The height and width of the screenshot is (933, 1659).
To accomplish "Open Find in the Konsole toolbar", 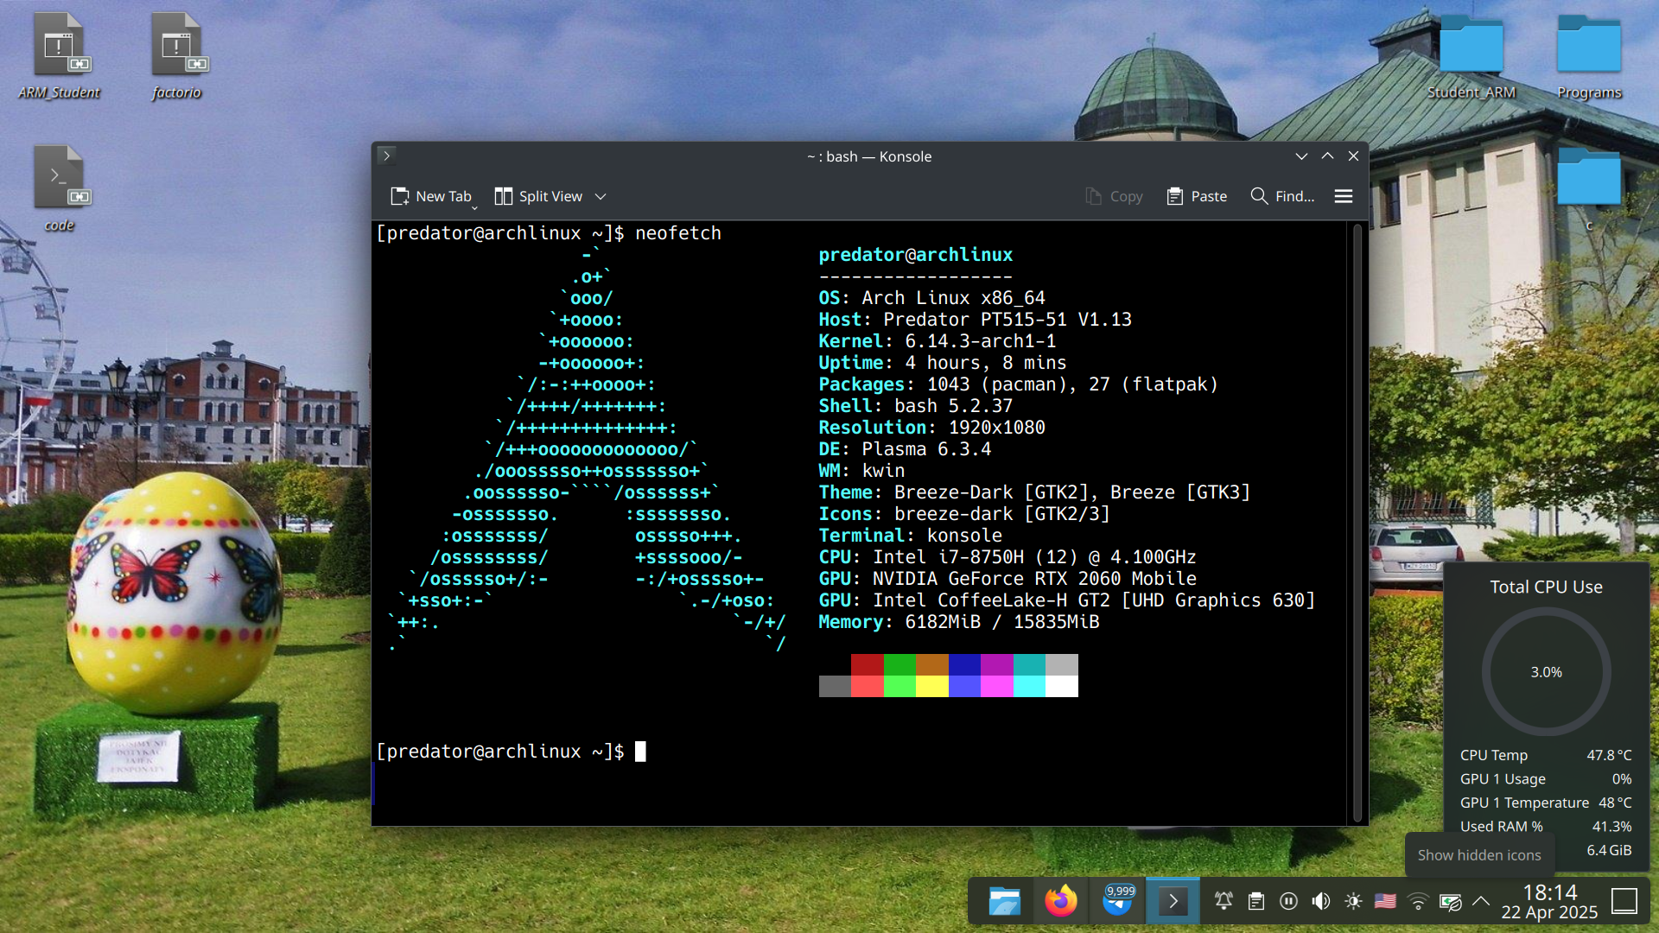I will [x=1282, y=196].
